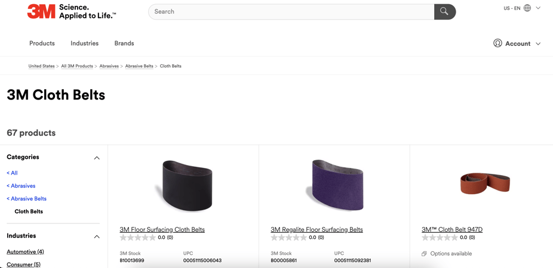Image resolution: width=553 pixels, height=268 pixels.
Task: Go to Abrasives breadcrumb link
Action: [x=109, y=66]
